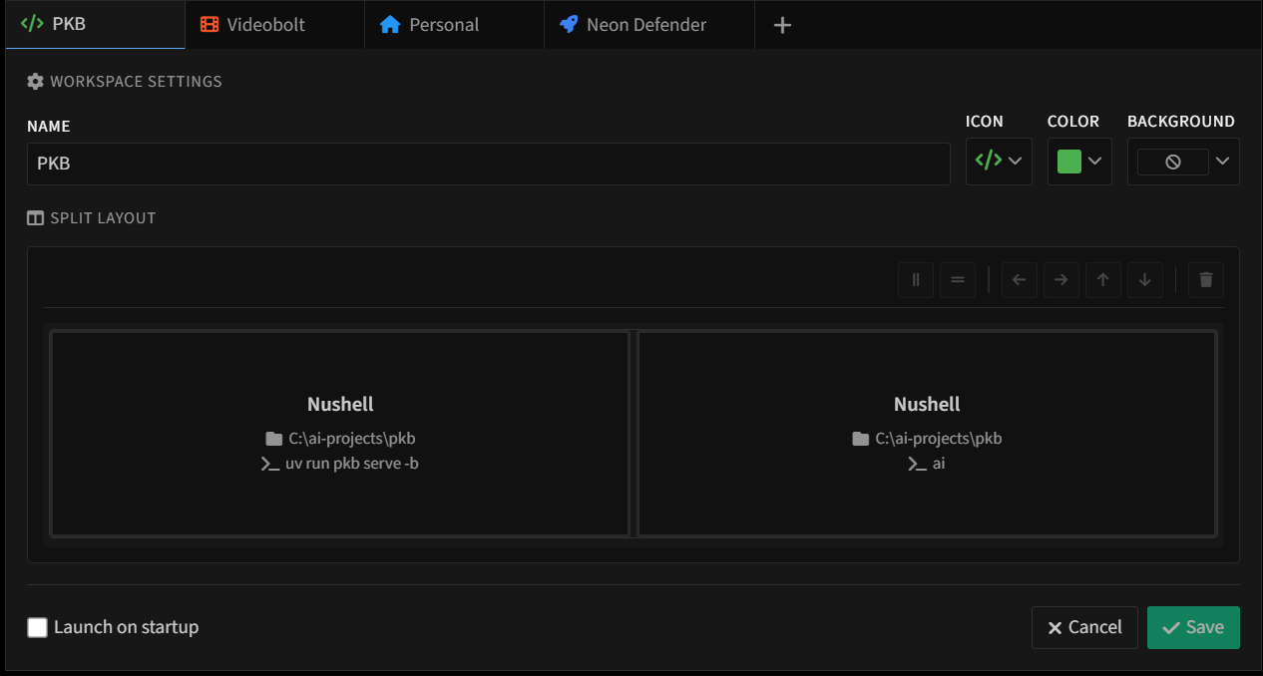Screen dimensions: 1263x676
Task: Expand the Color dropdown
Action: [1094, 162]
